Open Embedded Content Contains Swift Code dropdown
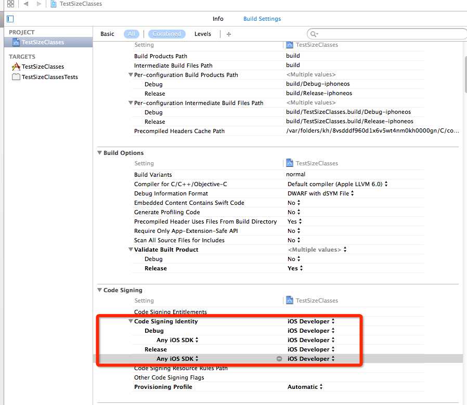Screen dimensions: 467x405 294,203
